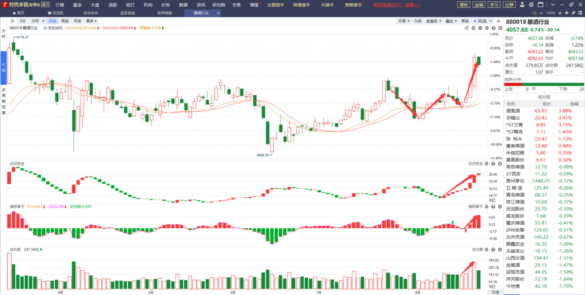Open app settings gear in title bar
This screenshot has height=295, width=585.
pyautogui.click(x=531, y=5)
